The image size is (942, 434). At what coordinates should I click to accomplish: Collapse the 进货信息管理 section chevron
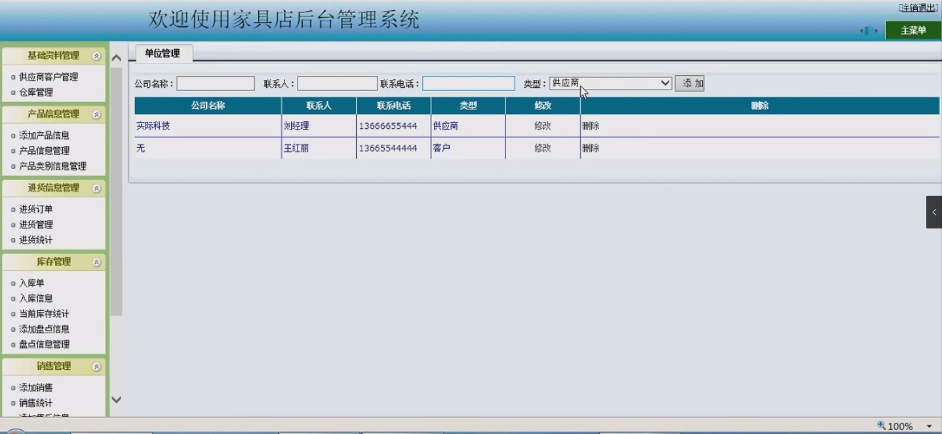[x=97, y=189]
